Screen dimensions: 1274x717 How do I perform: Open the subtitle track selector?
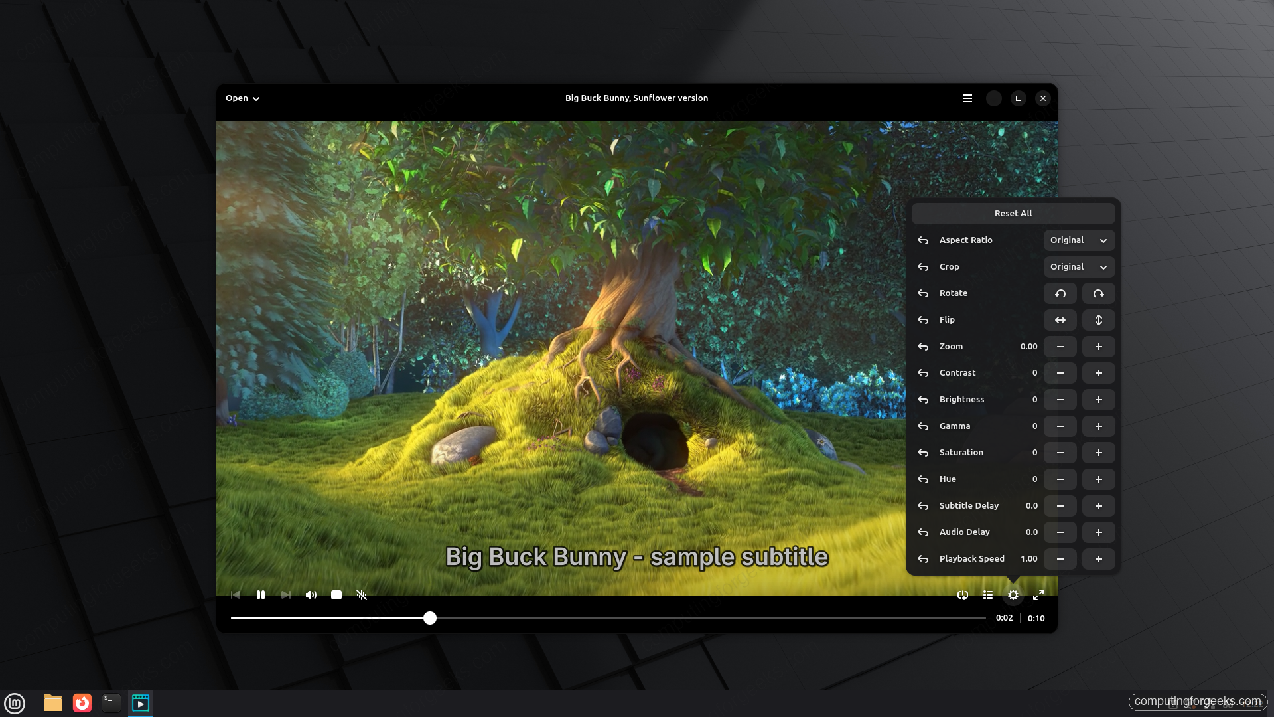(x=336, y=595)
